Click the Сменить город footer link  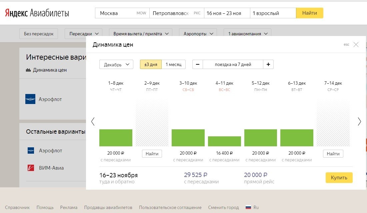click(223, 207)
